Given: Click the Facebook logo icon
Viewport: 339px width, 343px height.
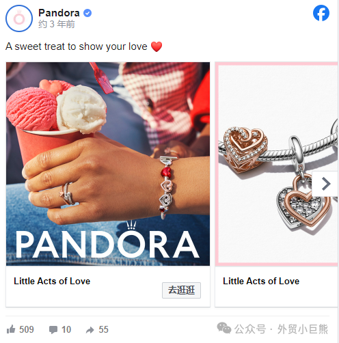Looking at the screenshot, I should tap(321, 13).
